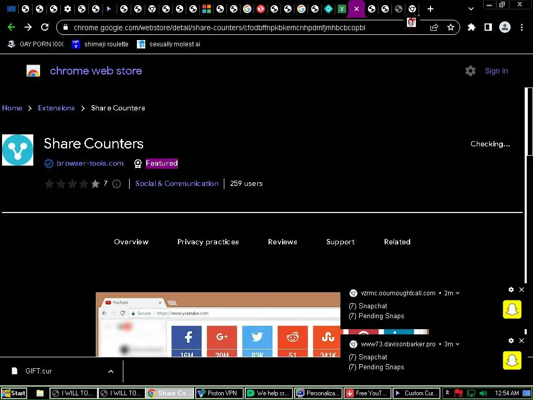Select the Privacy practices tab
This screenshot has height=400, width=533.
tap(208, 242)
